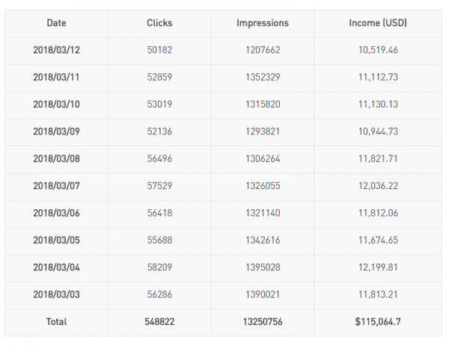Click total impressions 13250756
The height and width of the screenshot is (348, 449).
(x=263, y=322)
